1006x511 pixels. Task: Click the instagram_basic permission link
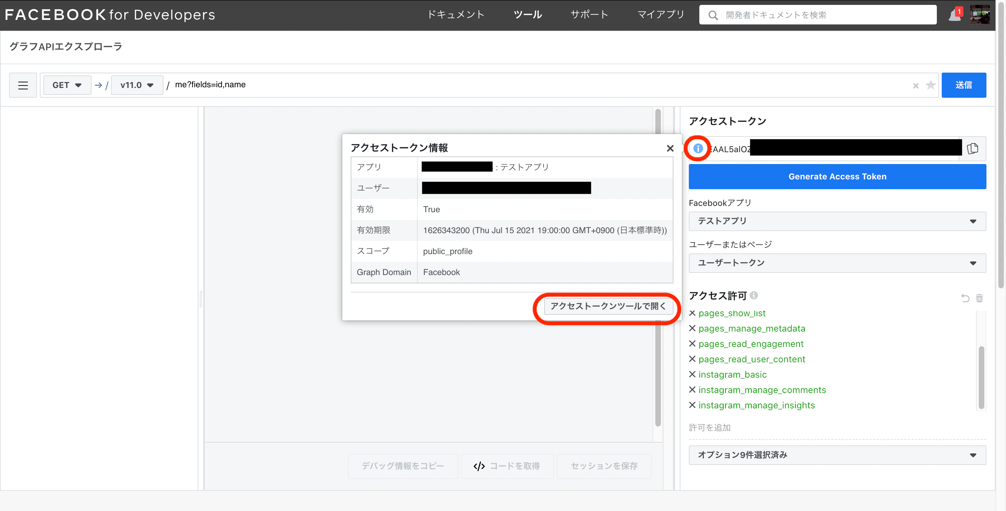[732, 375]
